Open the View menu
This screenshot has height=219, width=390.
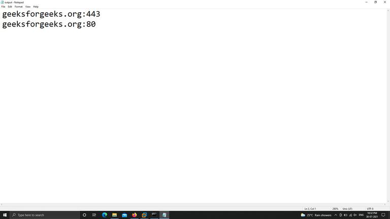pyautogui.click(x=28, y=7)
